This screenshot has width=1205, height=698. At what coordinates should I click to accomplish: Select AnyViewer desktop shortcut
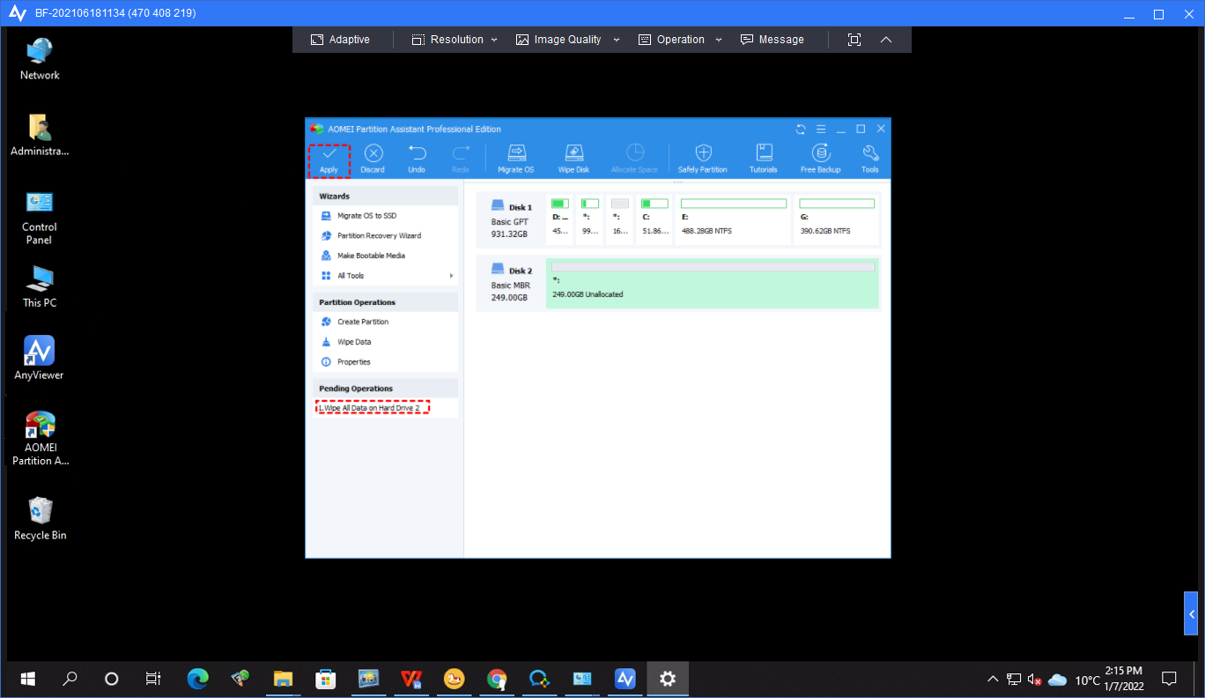tap(40, 358)
